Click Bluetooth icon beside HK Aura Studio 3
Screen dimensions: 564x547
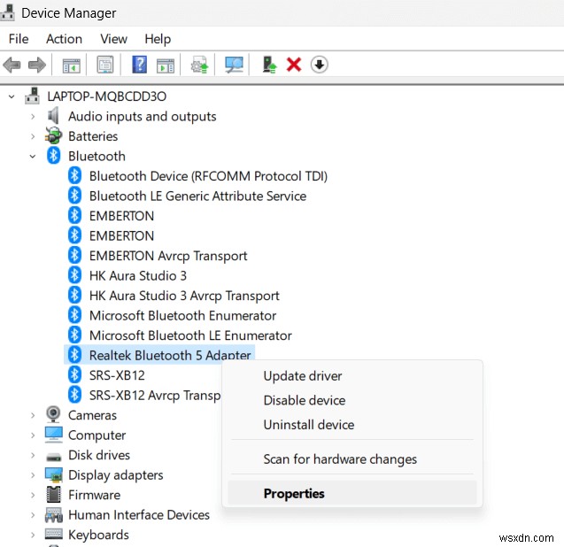point(74,275)
